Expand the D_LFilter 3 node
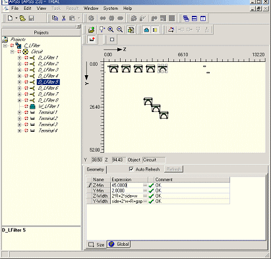This screenshot has width=271, height=259. click(20, 70)
